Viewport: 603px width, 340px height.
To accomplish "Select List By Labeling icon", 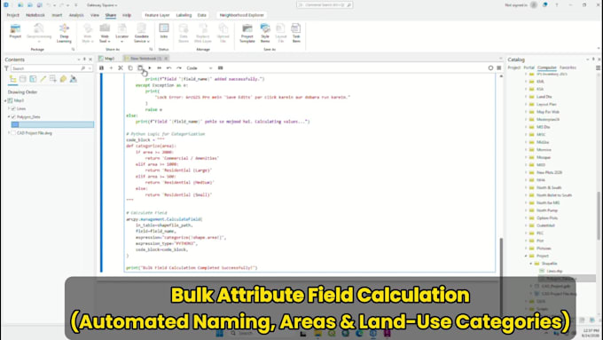I will (x=63, y=79).
